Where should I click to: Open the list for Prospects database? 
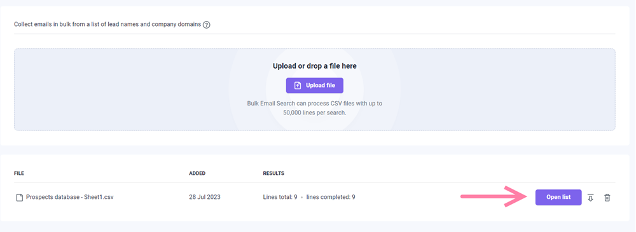pos(558,197)
